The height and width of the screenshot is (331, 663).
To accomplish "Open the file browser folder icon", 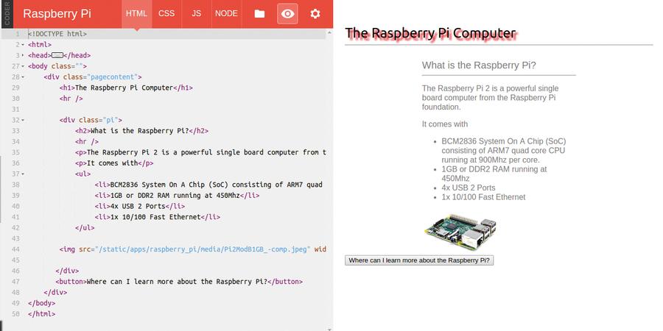I will pyautogui.click(x=259, y=13).
